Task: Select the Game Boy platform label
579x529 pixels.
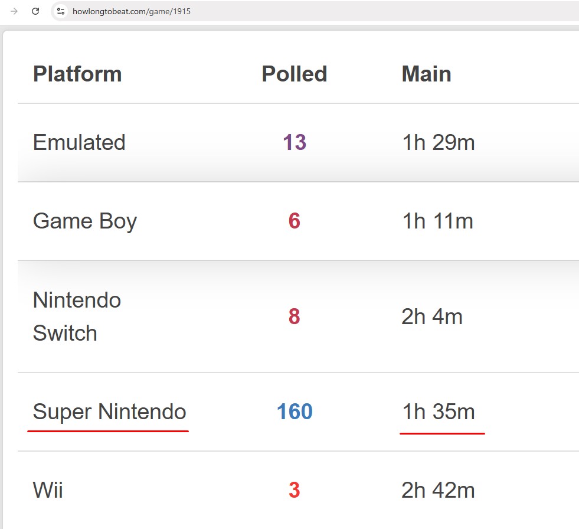Action: click(85, 221)
